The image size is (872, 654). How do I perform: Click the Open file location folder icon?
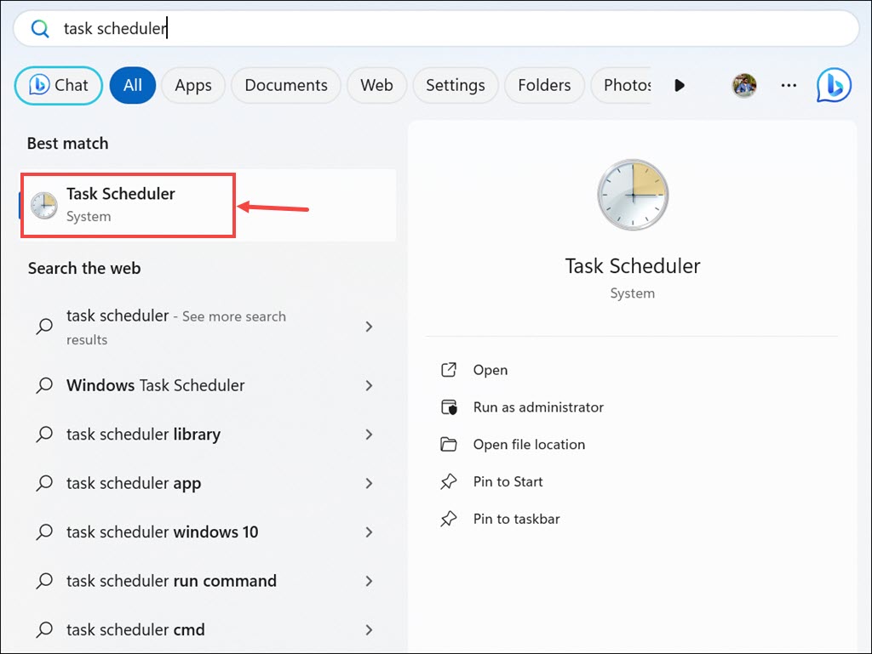click(449, 445)
